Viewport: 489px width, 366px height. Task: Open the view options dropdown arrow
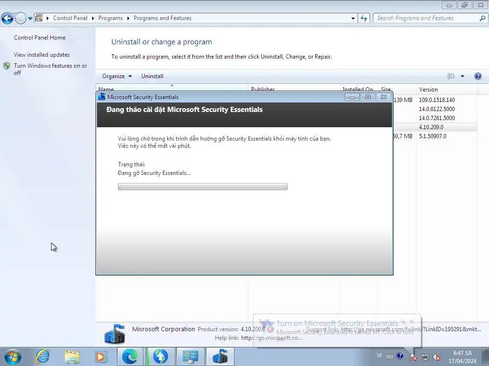pos(462,76)
